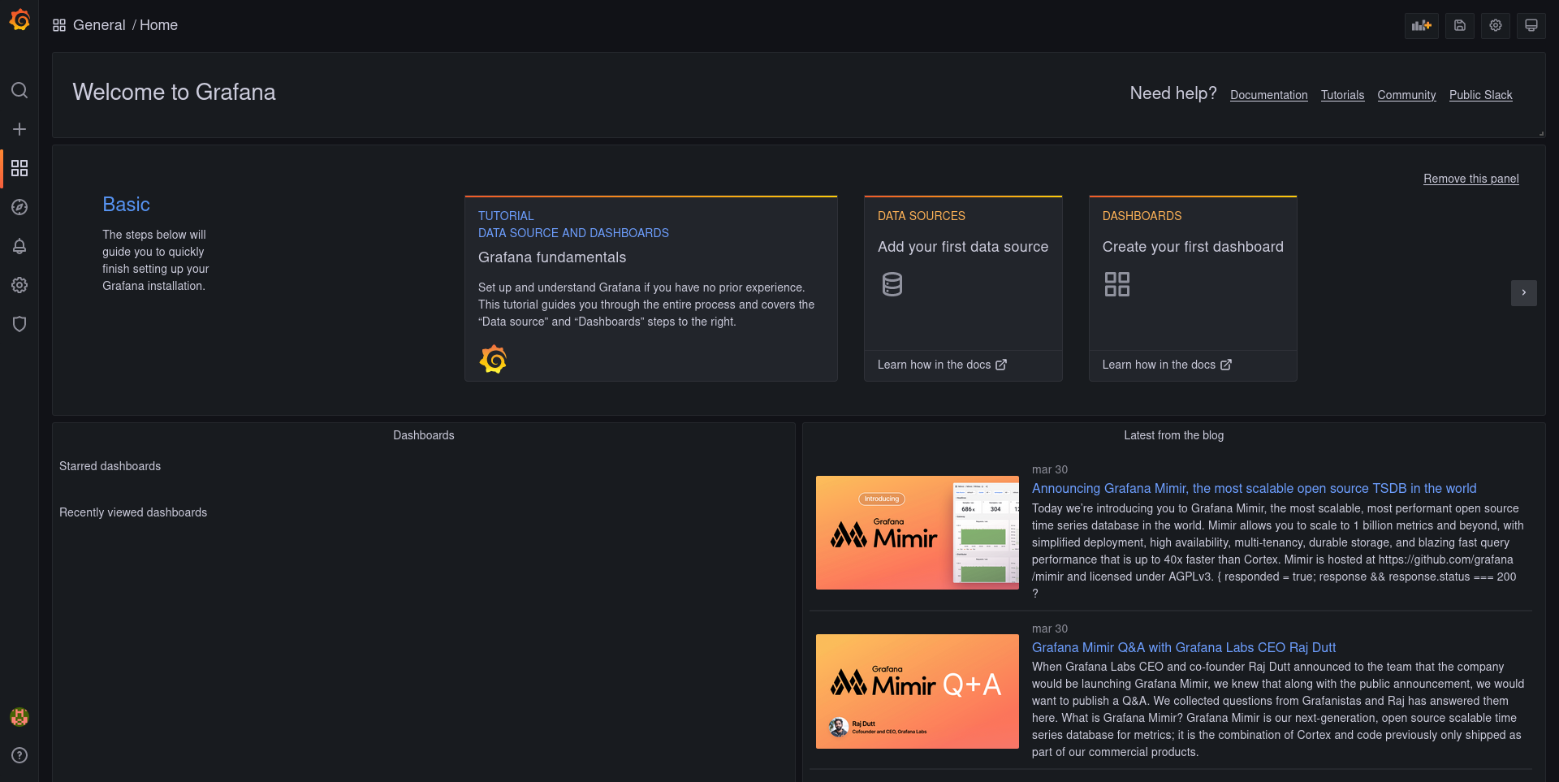Click Remove this panel
This screenshot has height=782, width=1559.
pos(1470,179)
